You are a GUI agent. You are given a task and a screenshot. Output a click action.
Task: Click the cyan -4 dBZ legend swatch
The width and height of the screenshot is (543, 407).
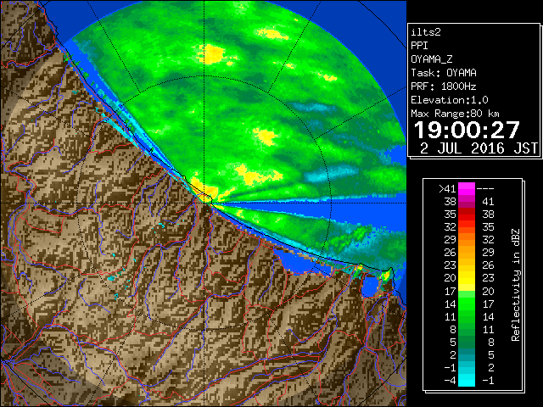point(467,381)
